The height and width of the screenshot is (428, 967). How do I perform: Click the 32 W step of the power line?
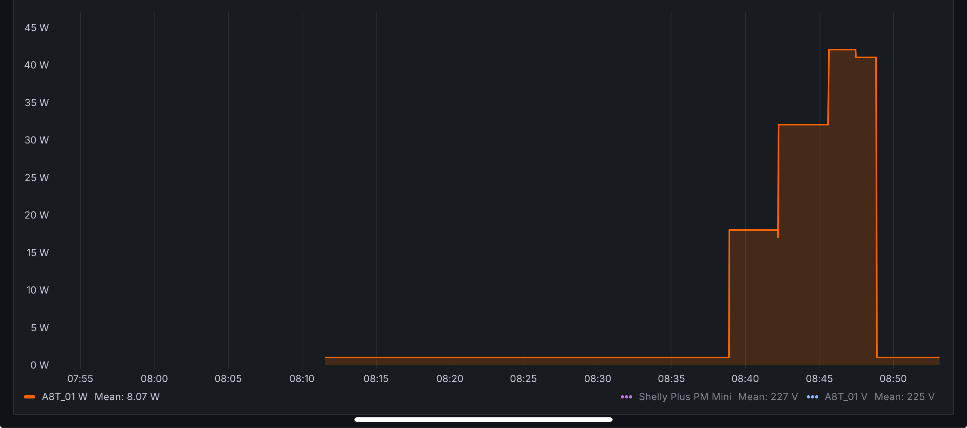point(803,125)
